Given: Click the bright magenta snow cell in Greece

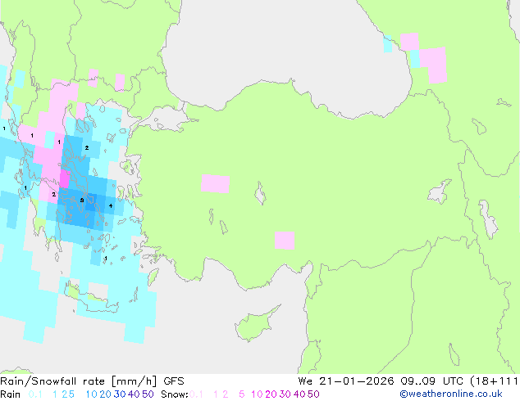Looking at the screenshot, I should pyautogui.click(x=64, y=179).
